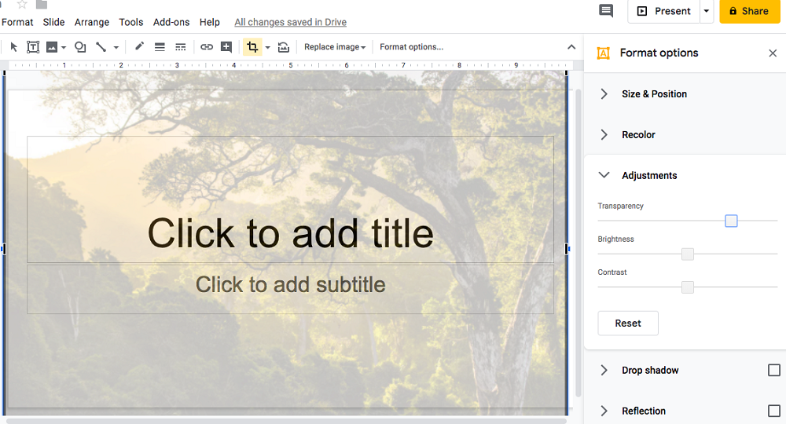This screenshot has width=786, height=424.
Task: Open the Replace image dropdown
Action: click(x=335, y=47)
